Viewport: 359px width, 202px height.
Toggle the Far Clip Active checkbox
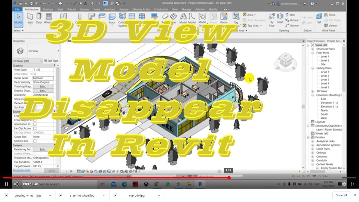pos(35,128)
